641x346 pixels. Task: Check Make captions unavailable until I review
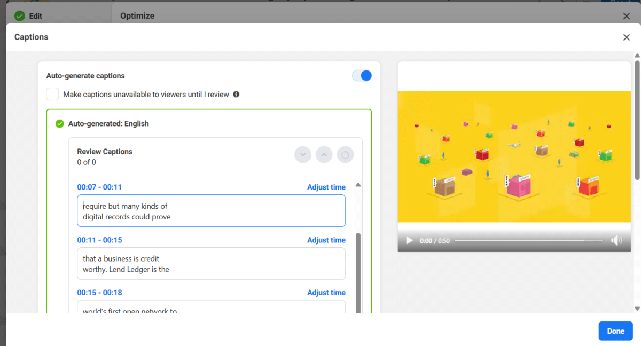pyautogui.click(x=52, y=95)
